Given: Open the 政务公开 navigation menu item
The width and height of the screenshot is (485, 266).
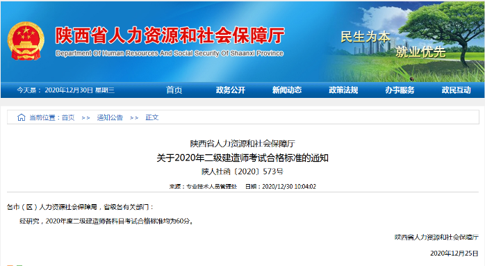Looking at the screenshot, I should (231, 90).
